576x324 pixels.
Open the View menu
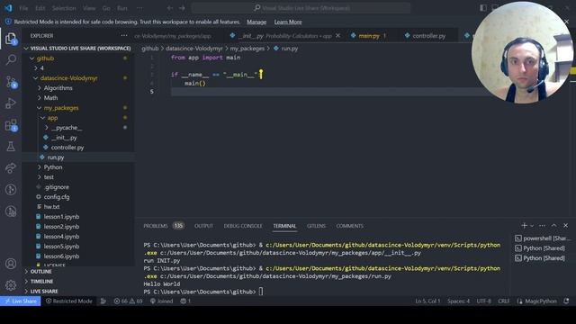click(x=89, y=8)
